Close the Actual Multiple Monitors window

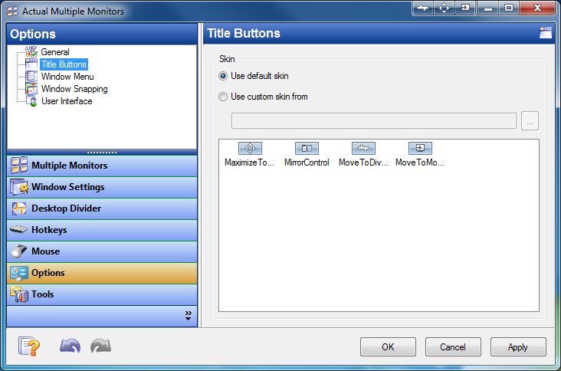click(x=537, y=8)
